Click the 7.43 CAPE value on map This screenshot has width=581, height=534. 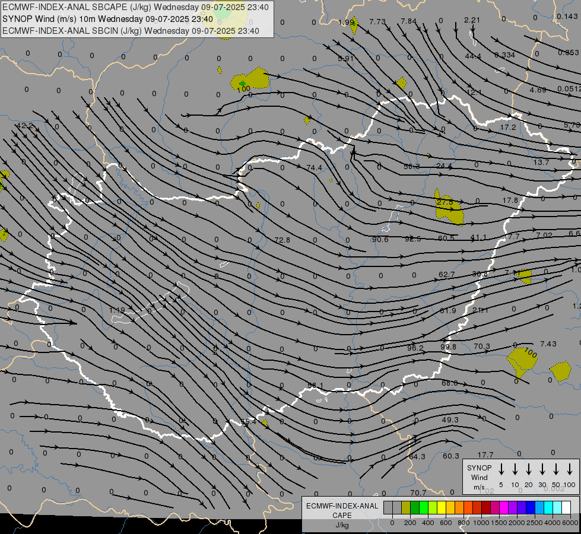(548, 344)
